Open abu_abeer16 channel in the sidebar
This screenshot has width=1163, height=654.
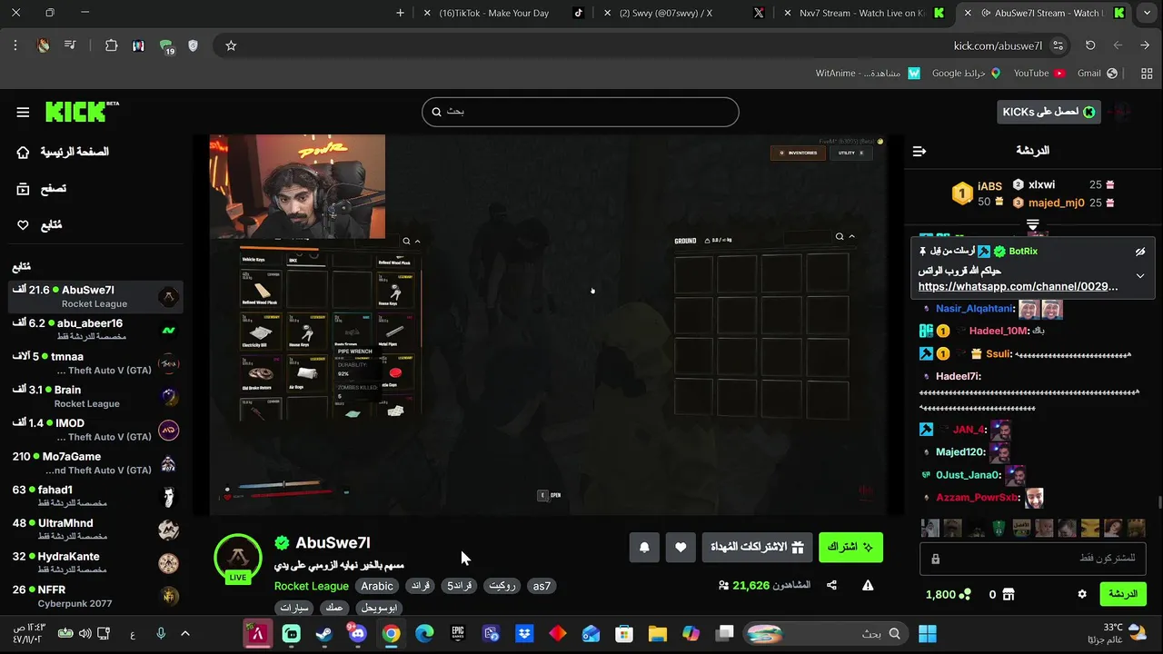click(x=95, y=330)
